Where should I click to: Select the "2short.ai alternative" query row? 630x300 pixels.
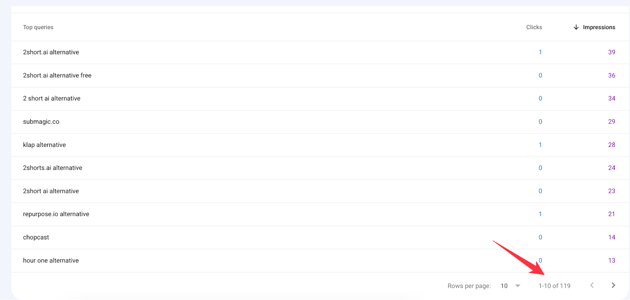[51, 52]
